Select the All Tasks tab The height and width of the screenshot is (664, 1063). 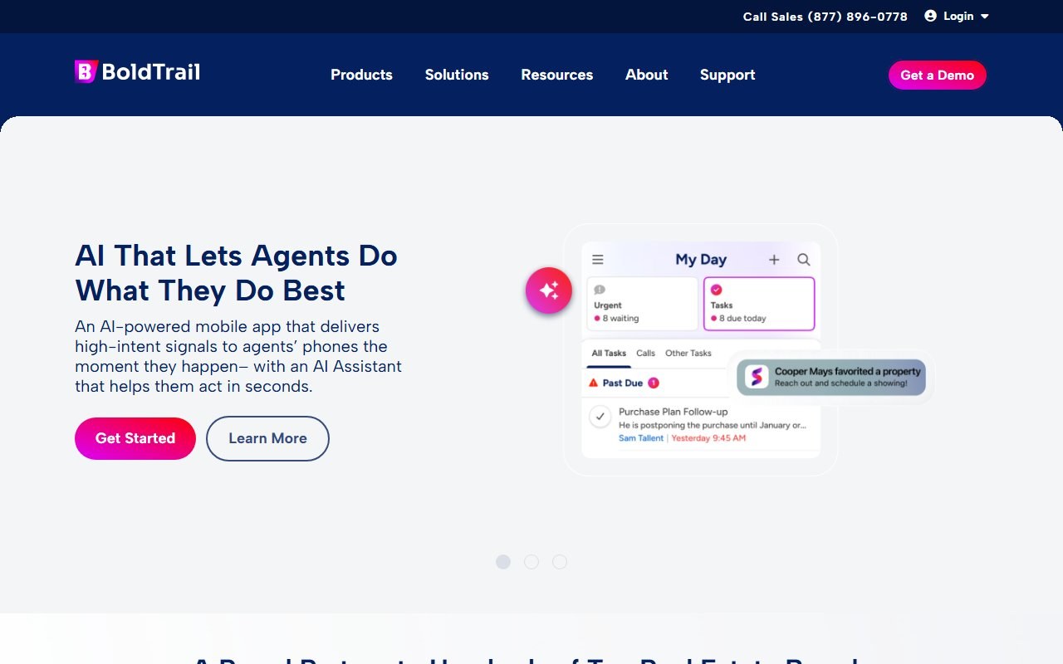tap(608, 353)
